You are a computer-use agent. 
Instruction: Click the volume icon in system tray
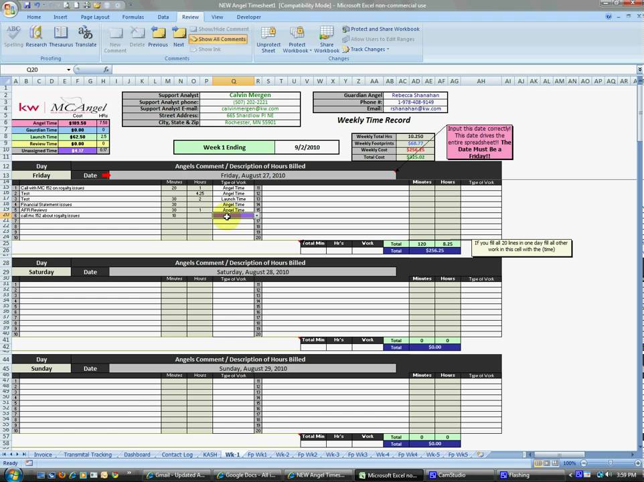609,475
